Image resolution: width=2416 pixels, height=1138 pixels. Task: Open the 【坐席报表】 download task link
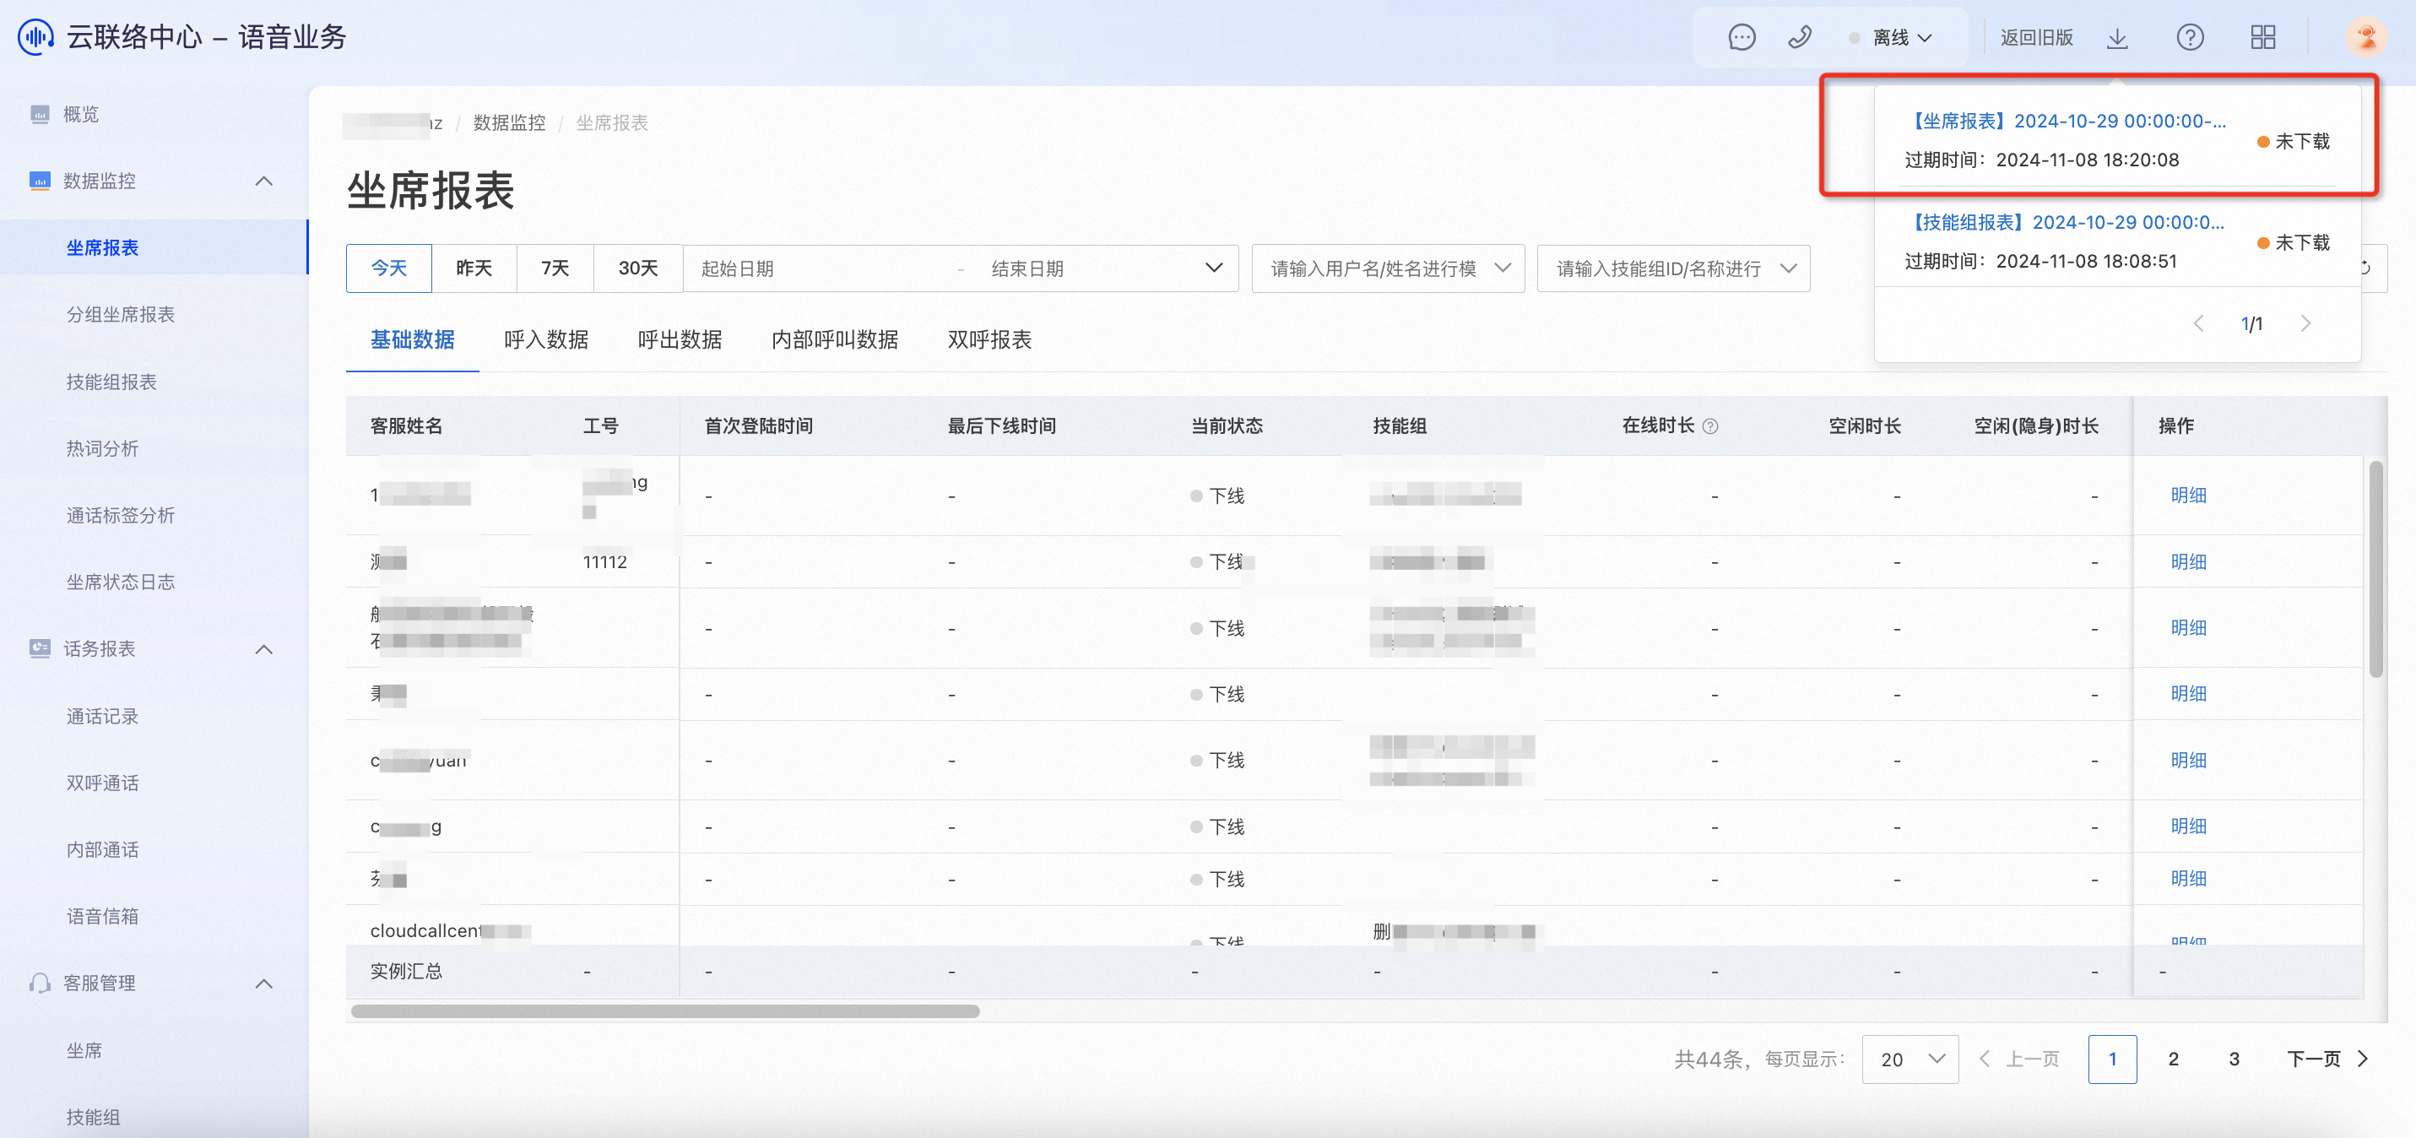[2067, 121]
